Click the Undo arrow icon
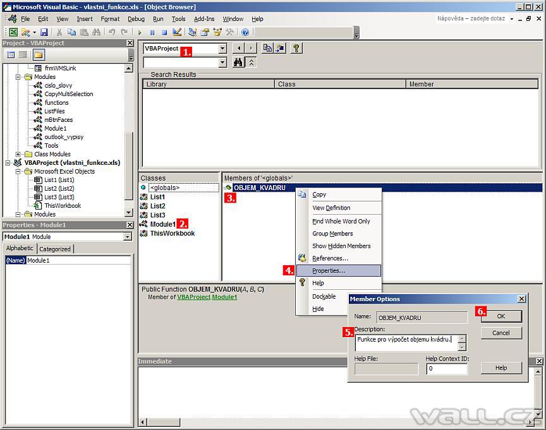The width and height of the screenshot is (546, 430). pos(112,32)
